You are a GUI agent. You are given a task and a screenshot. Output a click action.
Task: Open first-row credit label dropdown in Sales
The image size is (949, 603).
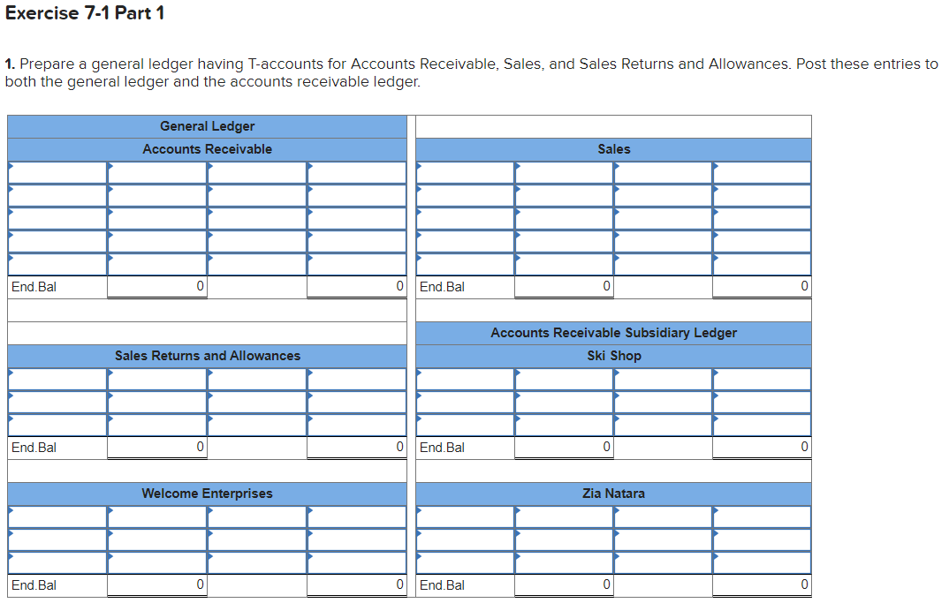[x=663, y=173]
